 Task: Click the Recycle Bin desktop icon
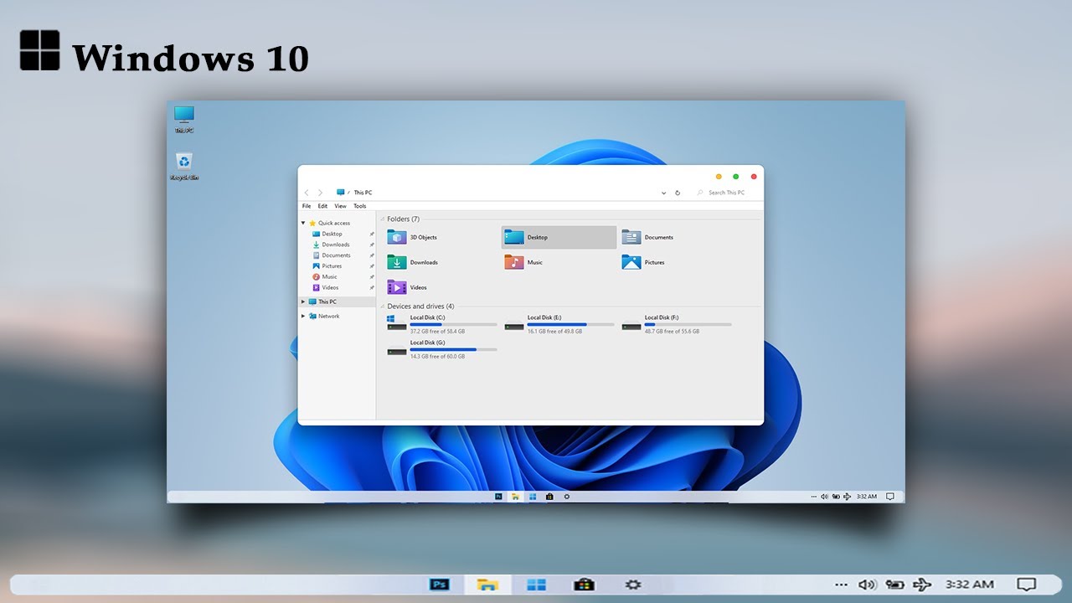tap(184, 166)
